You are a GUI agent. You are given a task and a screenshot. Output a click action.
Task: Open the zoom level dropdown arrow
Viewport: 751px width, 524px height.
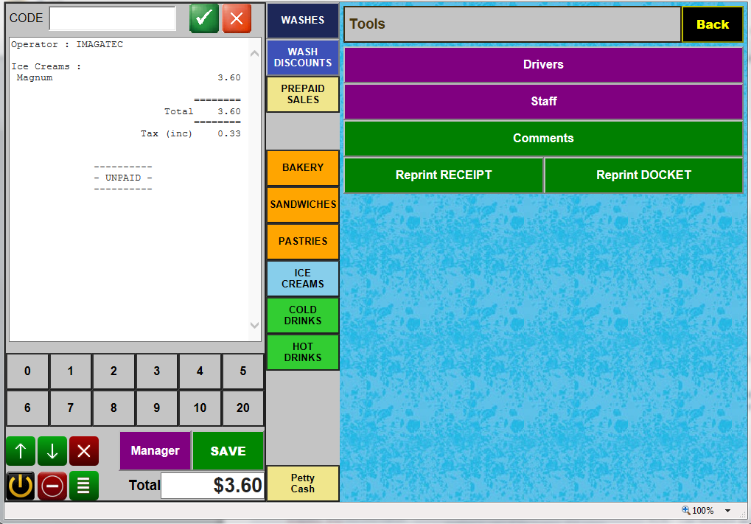727,511
